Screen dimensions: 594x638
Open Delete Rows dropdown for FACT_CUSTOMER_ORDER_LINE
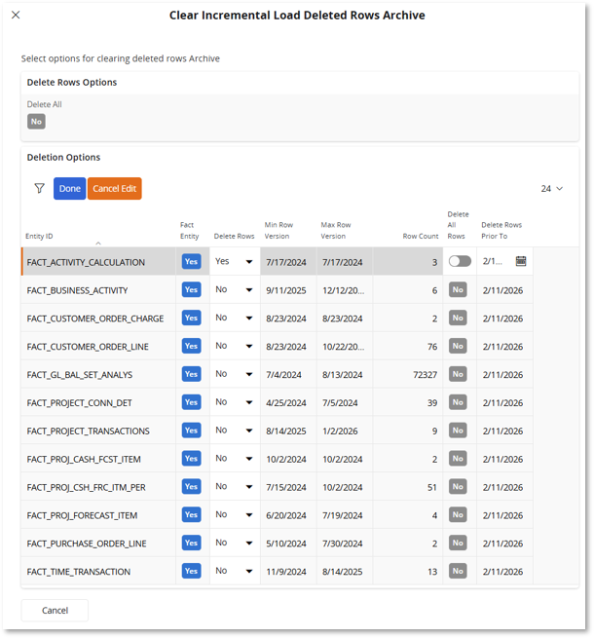235,346
